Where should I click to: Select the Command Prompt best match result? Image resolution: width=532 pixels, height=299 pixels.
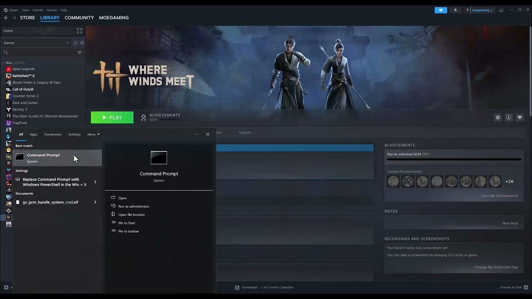click(x=57, y=158)
